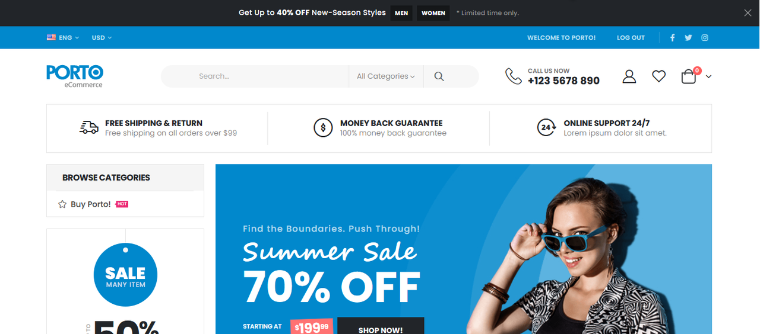The height and width of the screenshot is (334, 760).
Task: Click the Facebook icon in top bar
Action: click(x=672, y=38)
